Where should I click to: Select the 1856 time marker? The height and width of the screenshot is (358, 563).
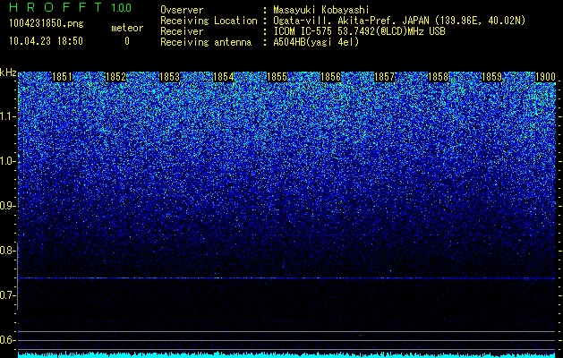pyautogui.click(x=330, y=77)
